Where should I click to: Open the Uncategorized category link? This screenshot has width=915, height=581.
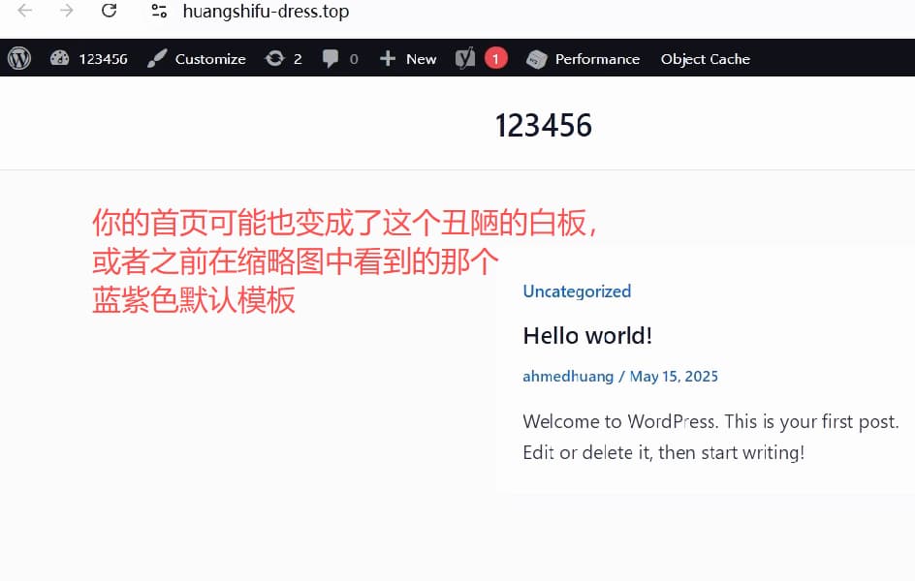[577, 290]
